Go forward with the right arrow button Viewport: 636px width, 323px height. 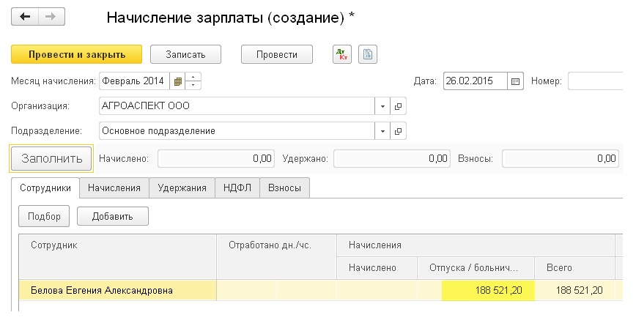51,17
